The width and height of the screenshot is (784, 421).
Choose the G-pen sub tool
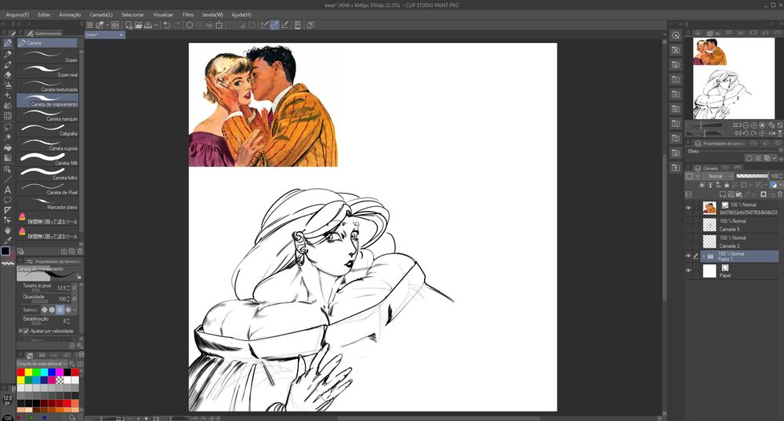point(48,56)
